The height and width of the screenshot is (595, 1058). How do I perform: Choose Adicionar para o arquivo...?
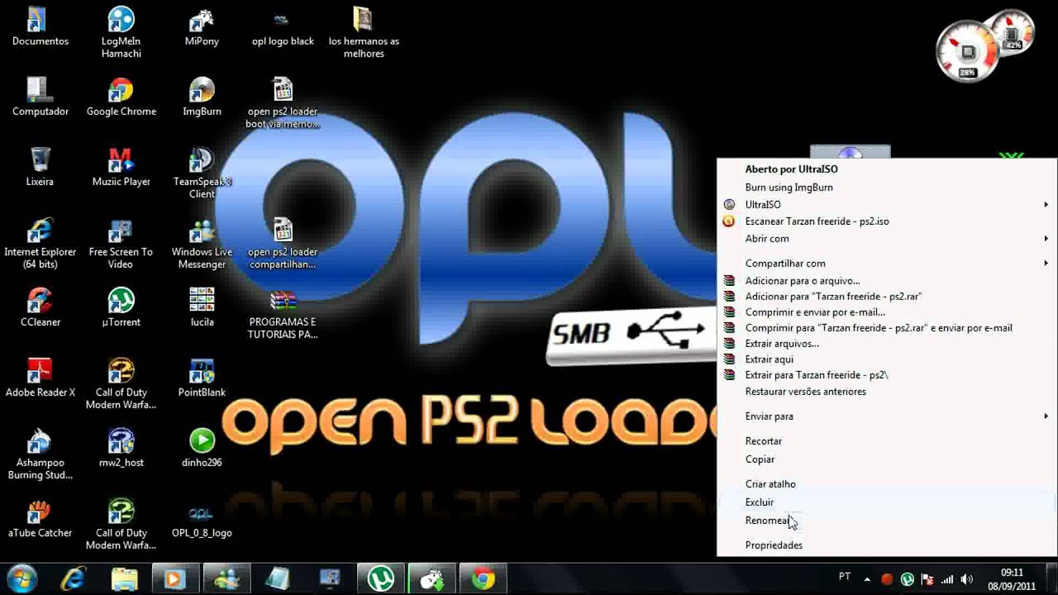[886, 281]
